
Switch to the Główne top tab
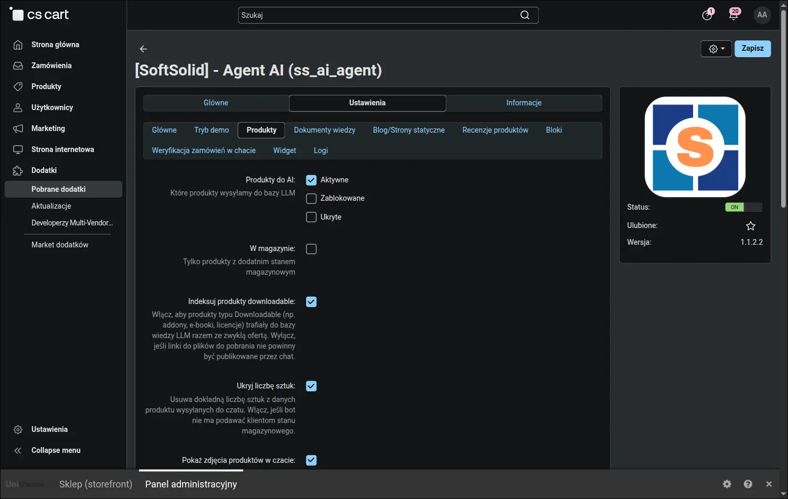[x=216, y=103]
